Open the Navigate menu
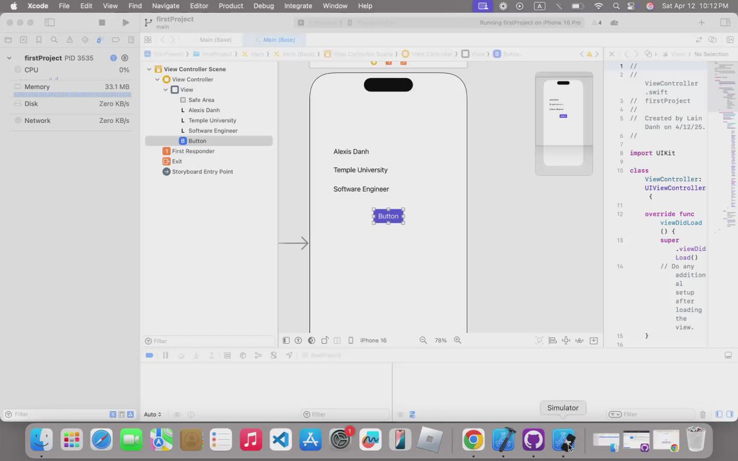Viewport: 738px width, 461px height. point(166,6)
